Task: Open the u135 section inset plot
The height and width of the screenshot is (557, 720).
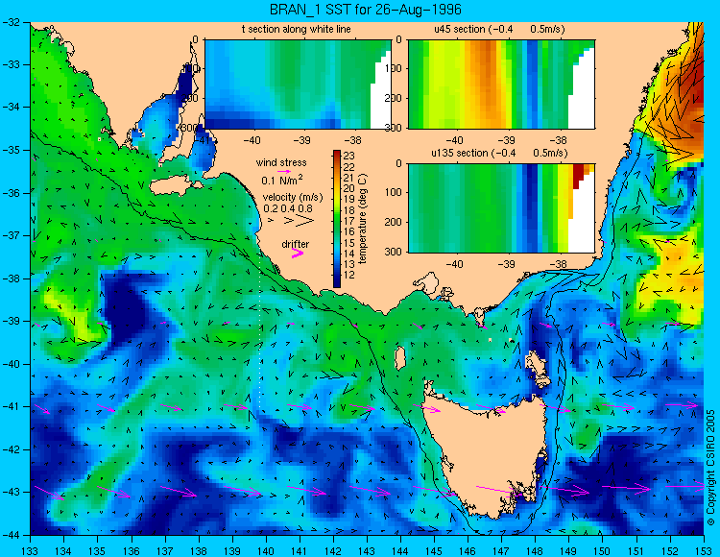Action: (501, 208)
